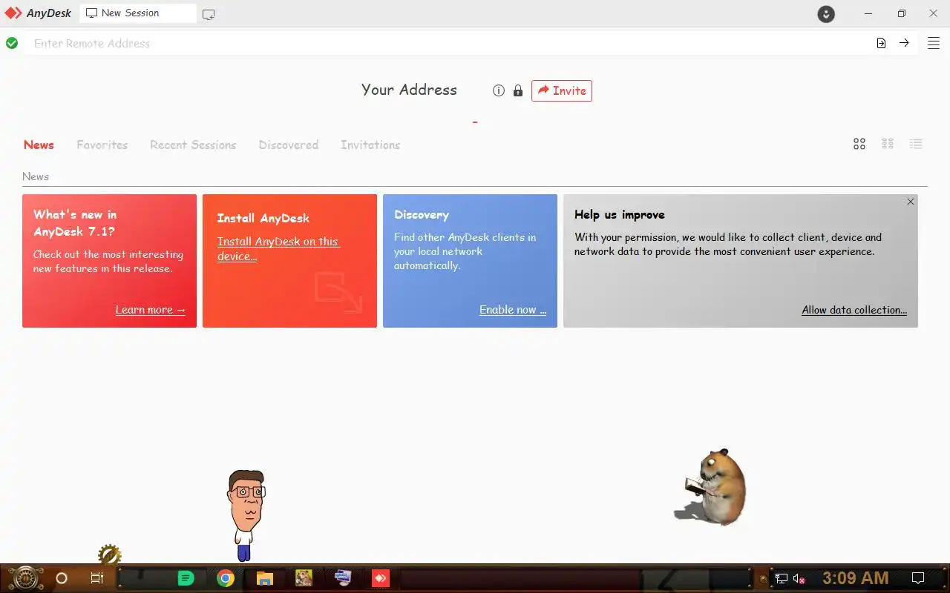Select small tiles view icon

[888, 144]
